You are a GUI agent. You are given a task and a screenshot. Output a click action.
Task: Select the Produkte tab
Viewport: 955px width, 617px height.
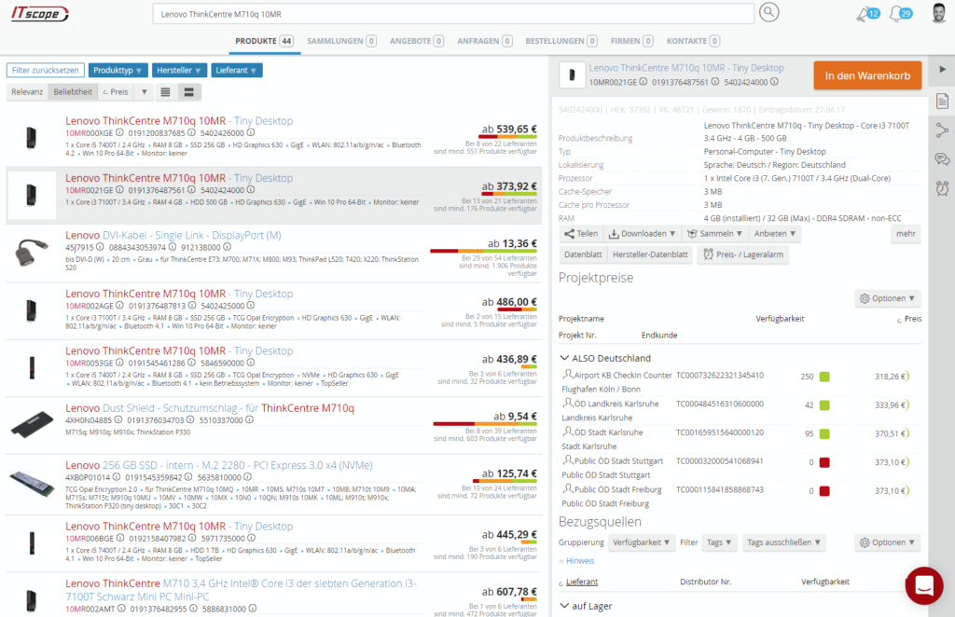tap(265, 41)
